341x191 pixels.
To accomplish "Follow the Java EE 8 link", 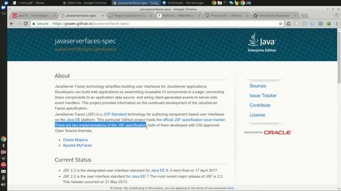I will [159, 170].
